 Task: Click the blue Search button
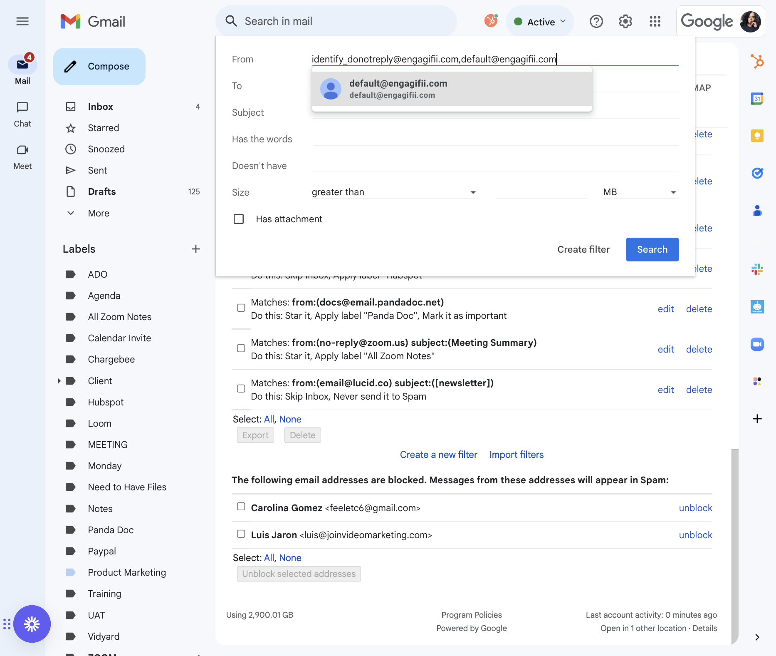652,249
